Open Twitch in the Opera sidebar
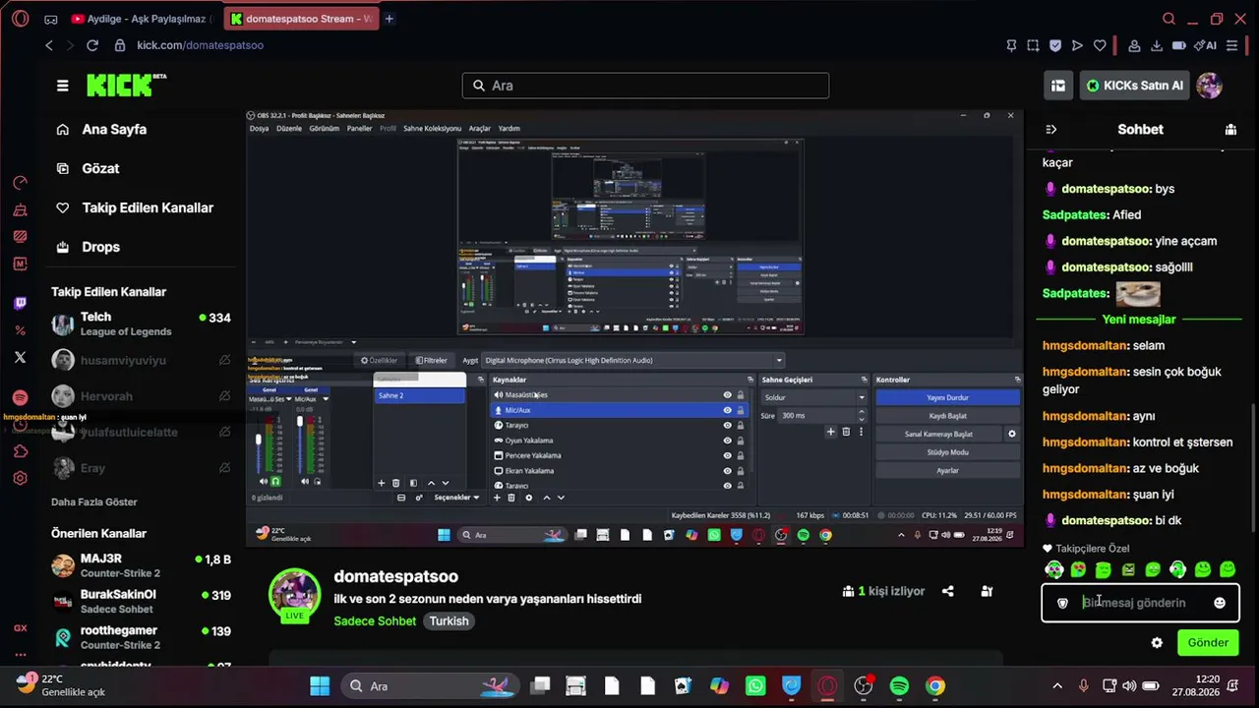 pos(21,304)
